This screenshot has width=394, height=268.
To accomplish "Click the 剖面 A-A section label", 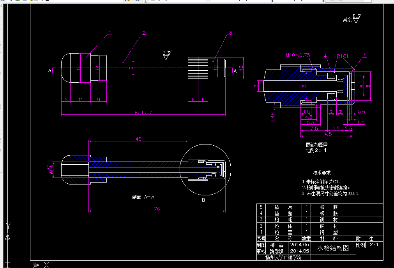I will [x=143, y=197].
